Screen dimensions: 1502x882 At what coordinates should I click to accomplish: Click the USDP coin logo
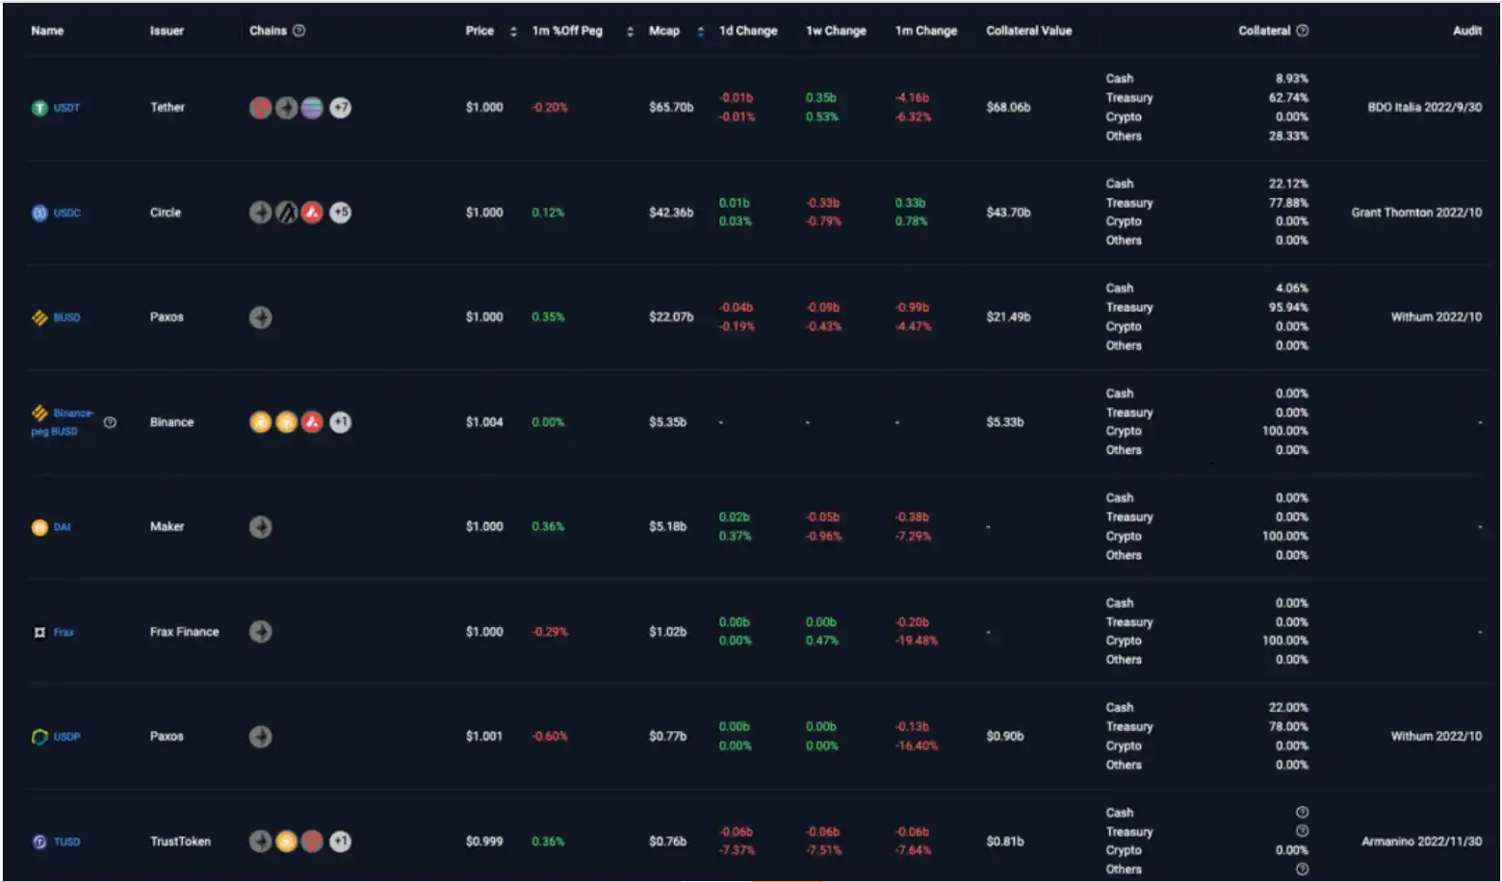39,737
